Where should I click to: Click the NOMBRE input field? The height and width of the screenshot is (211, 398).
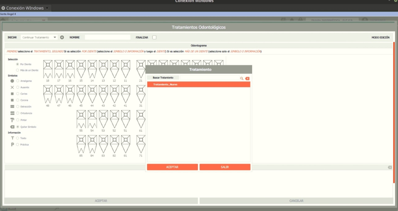107,37
